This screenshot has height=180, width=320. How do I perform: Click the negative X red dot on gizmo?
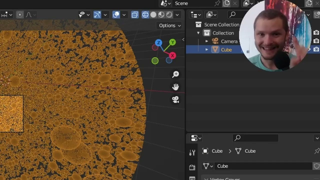[x=155, y=47]
